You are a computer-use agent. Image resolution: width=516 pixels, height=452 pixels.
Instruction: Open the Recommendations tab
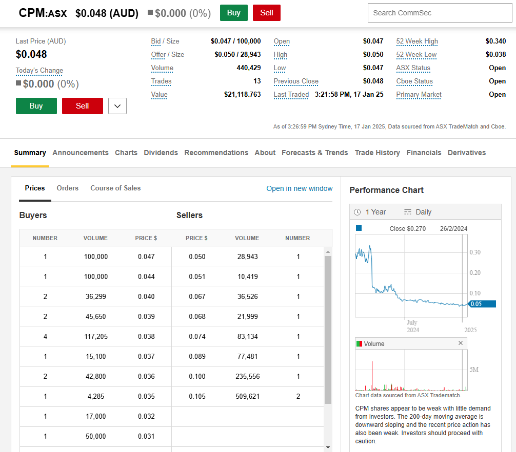(216, 153)
